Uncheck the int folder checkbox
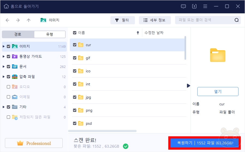The image size is (245, 152). 75,84
